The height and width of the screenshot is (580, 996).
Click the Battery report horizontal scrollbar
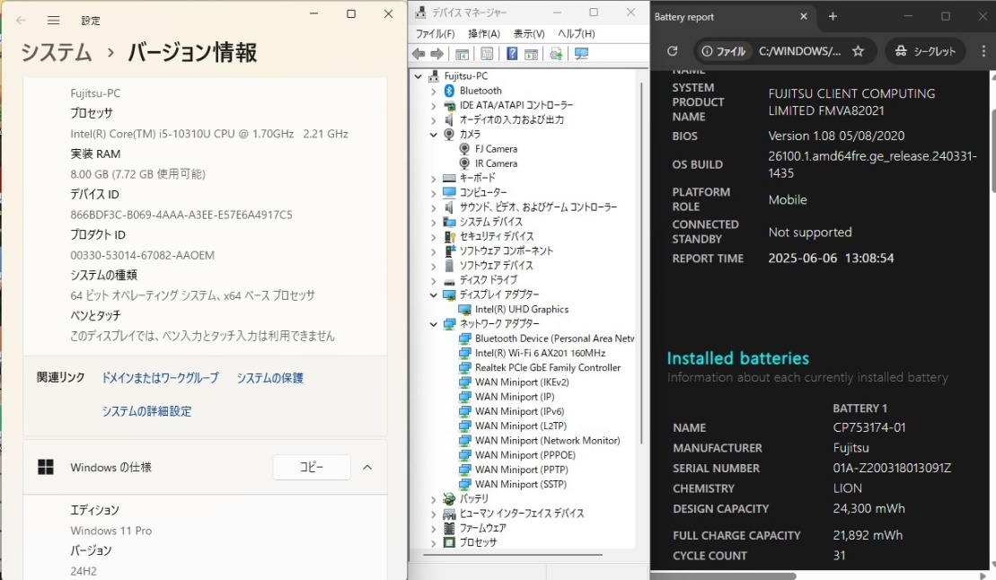pyautogui.click(x=724, y=576)
